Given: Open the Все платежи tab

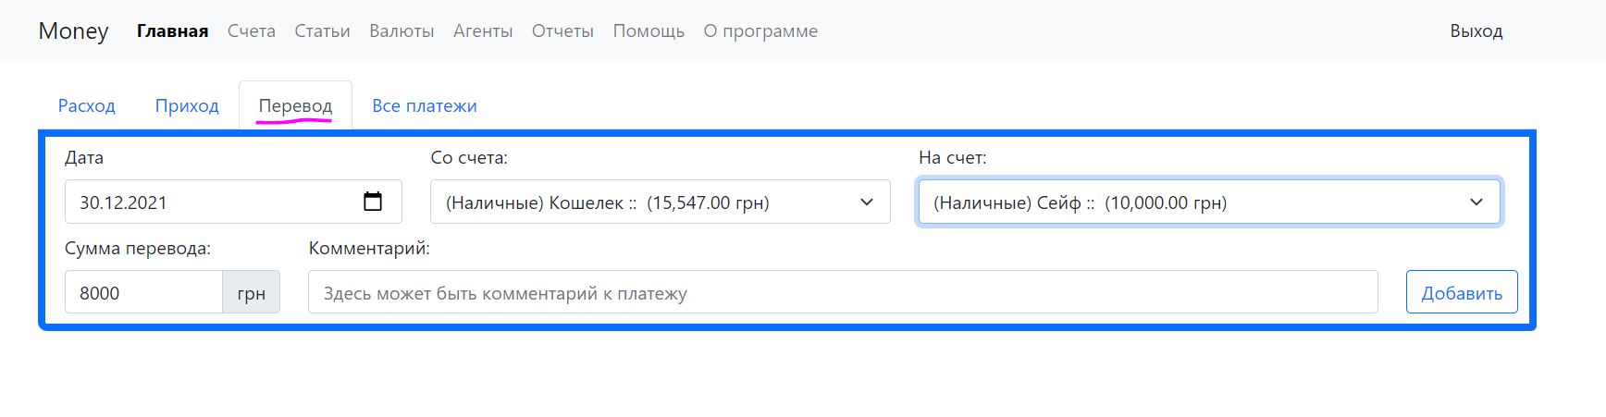Looking at the screenshot, I should 424,105.
